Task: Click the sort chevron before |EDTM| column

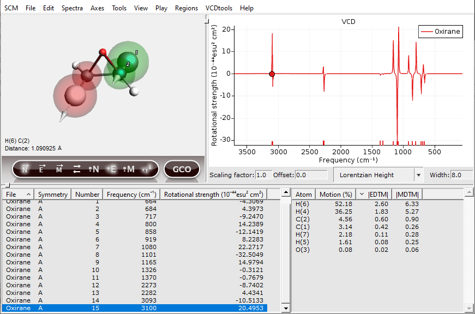Action: (362, 195)
